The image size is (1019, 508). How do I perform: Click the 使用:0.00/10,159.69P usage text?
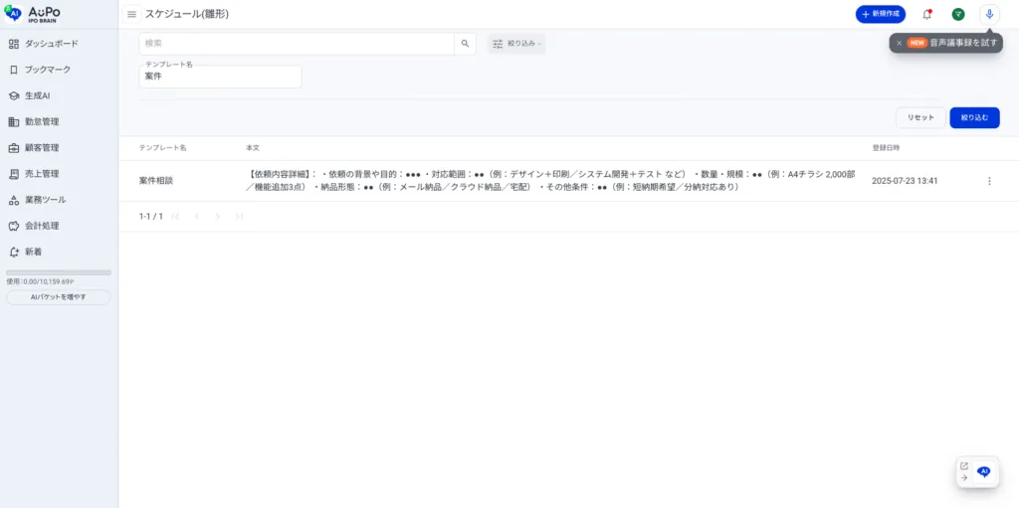coord(40,282)
